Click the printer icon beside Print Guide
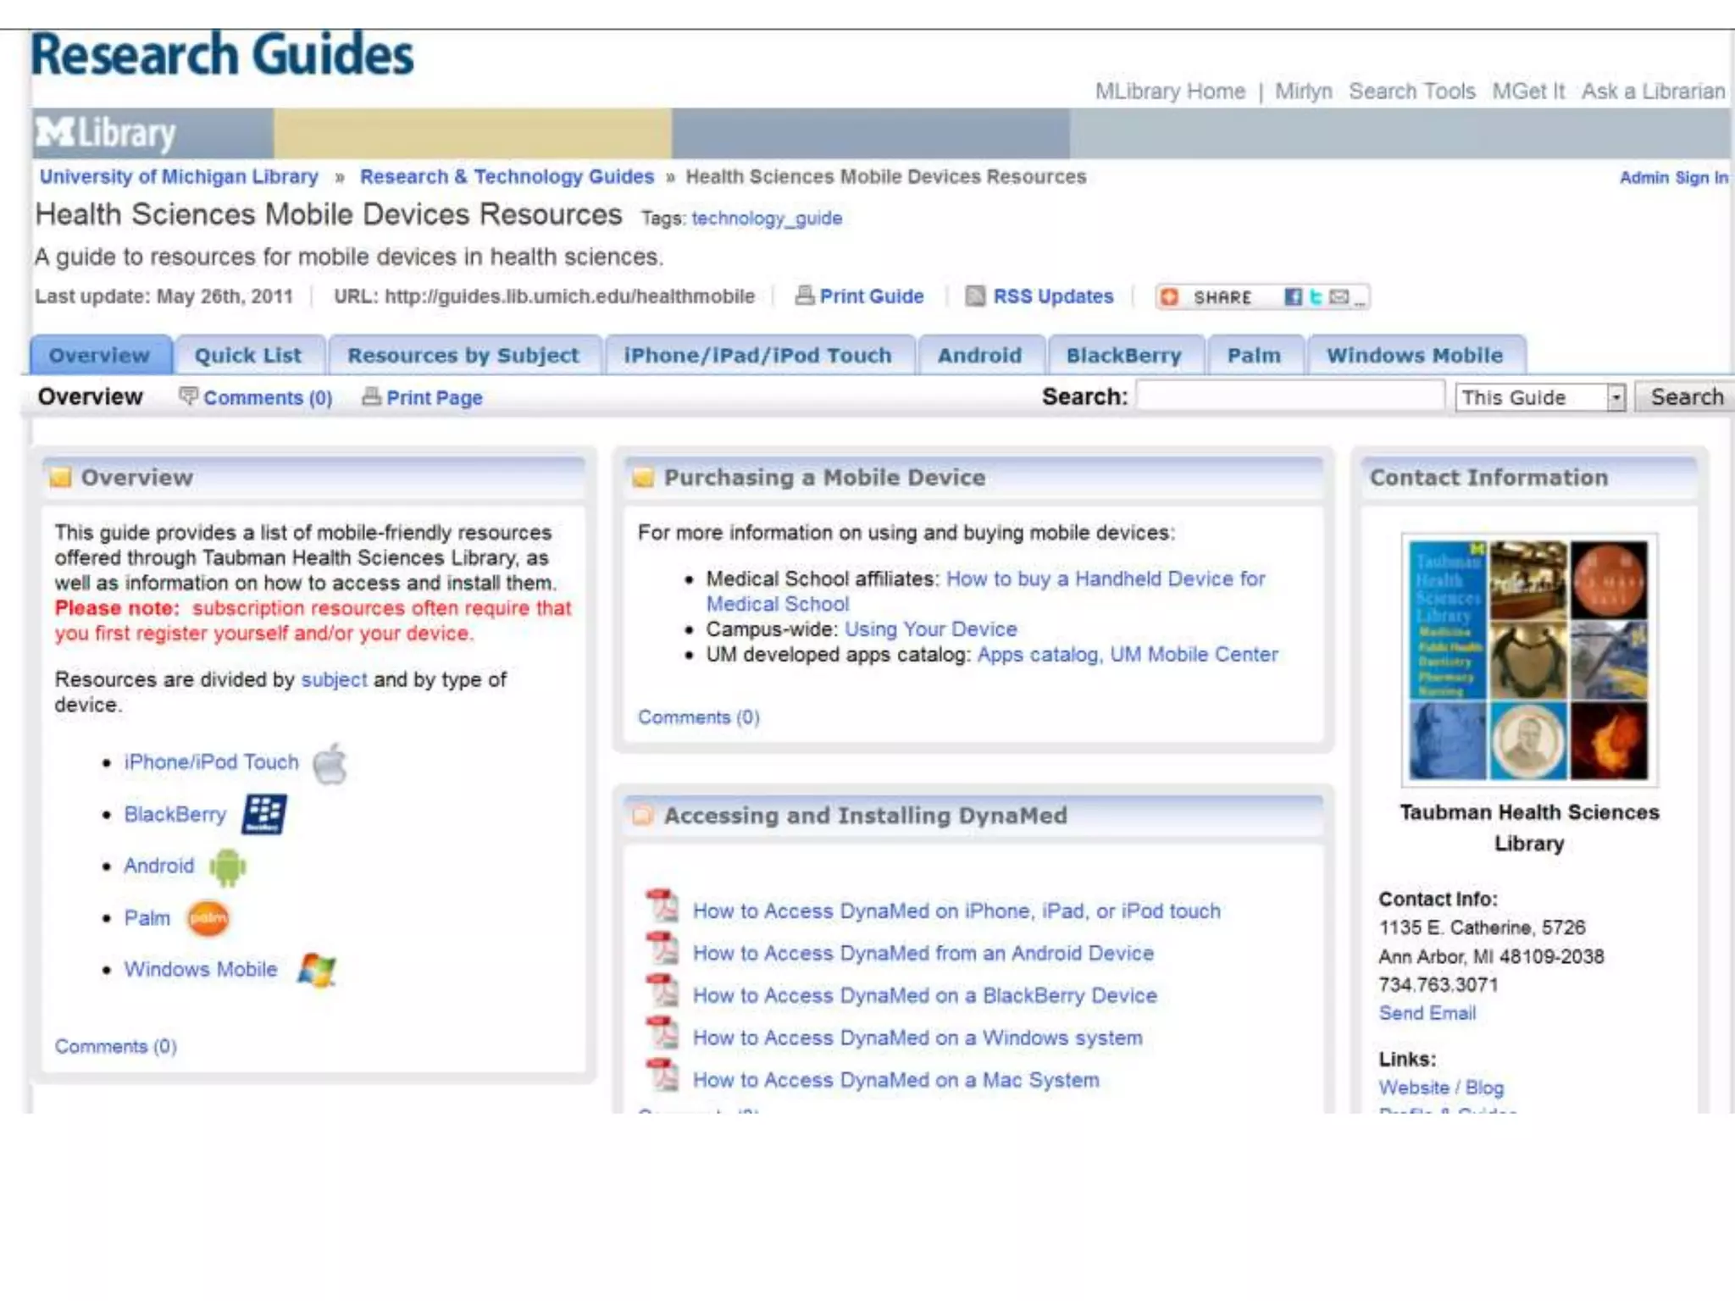 (804, 296)
